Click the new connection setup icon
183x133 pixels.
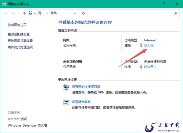pos(66,87)
